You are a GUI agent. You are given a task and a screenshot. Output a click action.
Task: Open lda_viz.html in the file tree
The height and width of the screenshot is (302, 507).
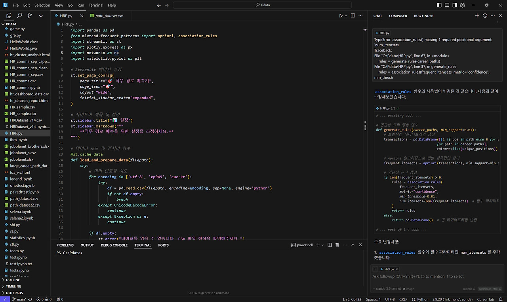pos(25,173)
